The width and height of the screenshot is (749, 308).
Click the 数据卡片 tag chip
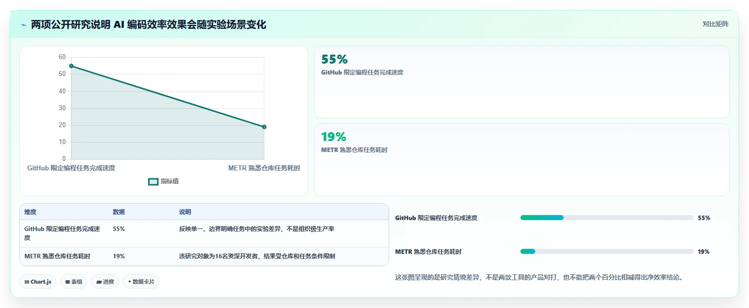[x=141, y=282]
